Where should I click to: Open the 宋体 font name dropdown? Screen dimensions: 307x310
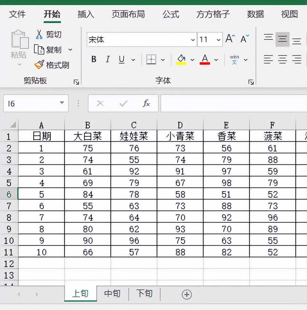(x=192, y=39)
